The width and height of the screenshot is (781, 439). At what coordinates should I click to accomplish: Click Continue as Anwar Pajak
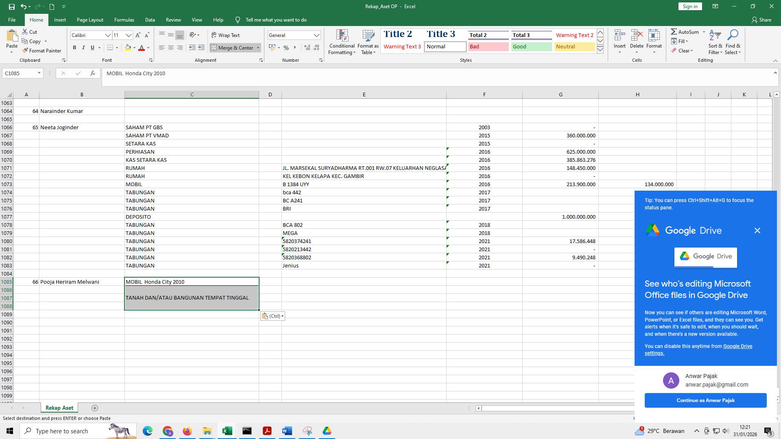click(x=705, y=400)
